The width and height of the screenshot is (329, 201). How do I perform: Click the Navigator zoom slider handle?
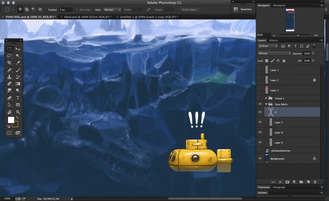point(298,35)
